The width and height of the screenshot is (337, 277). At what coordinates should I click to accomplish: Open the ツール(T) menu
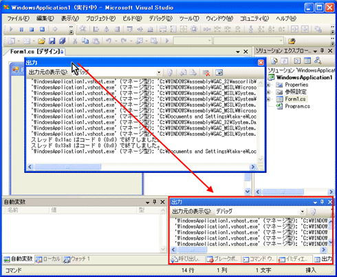pyautogui.click(x=189, y=19)
